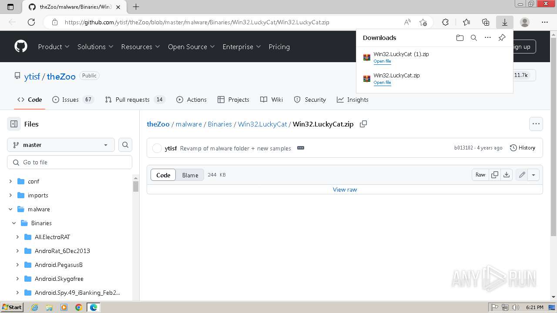This screenshot has width=557, height=313.
Task: Expand the Product menu
Action: pyautogui.click(x=54, y=47)
